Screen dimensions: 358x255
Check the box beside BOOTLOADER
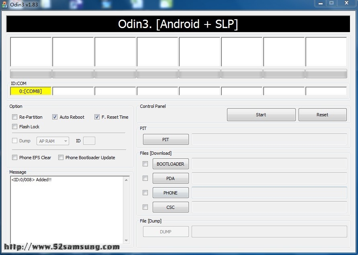145,164
